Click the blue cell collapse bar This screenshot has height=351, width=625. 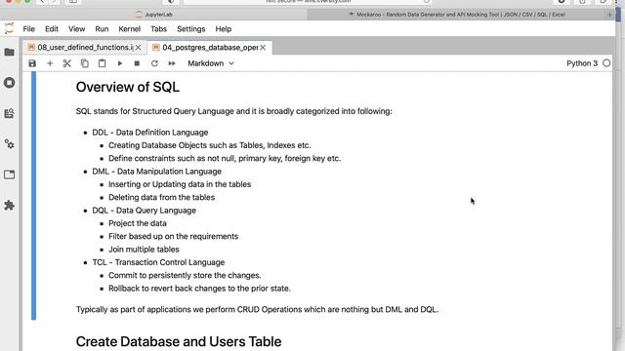pyautogui.click(x=33, y=196)
